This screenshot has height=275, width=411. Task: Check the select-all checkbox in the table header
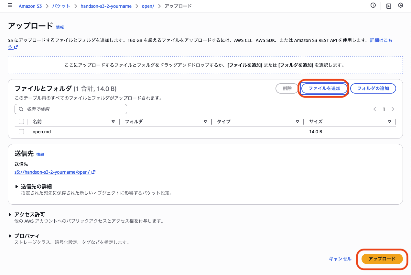pyautogui.click(x=21, y=121)
